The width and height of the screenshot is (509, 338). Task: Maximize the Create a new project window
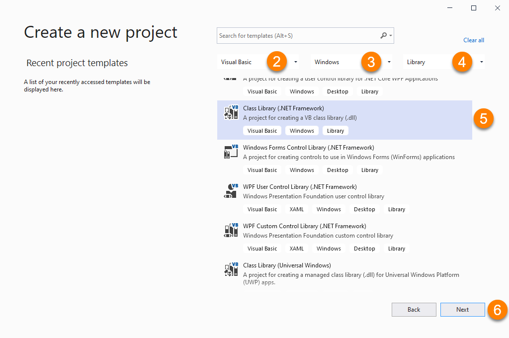click(x=474, y=8)
